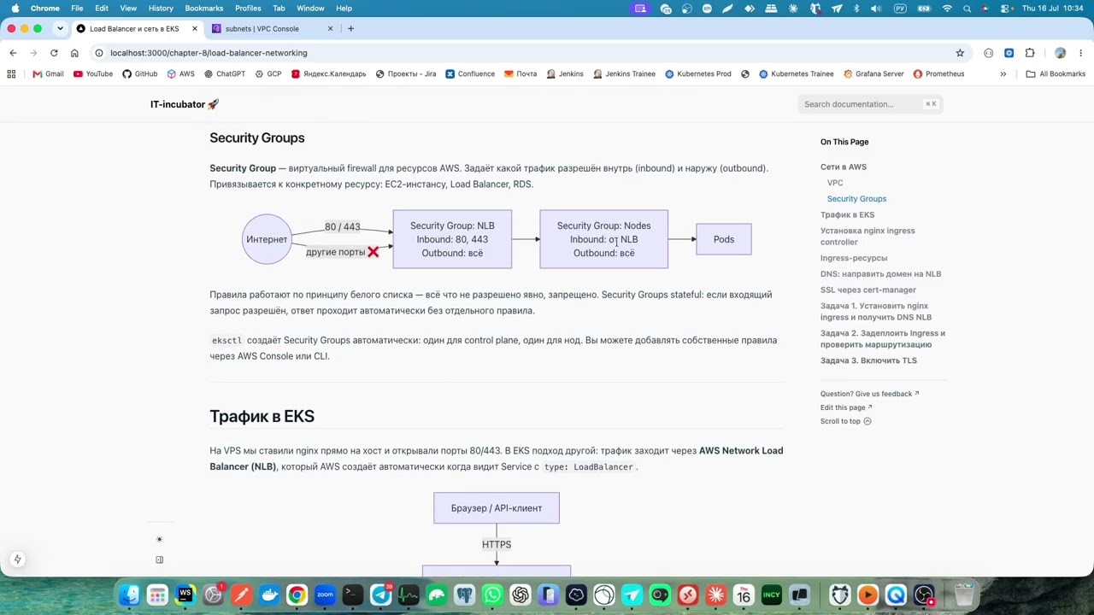Open the Calendar app in the Dock
This screenshot has width=1094, height=615.
click(744, 594)
